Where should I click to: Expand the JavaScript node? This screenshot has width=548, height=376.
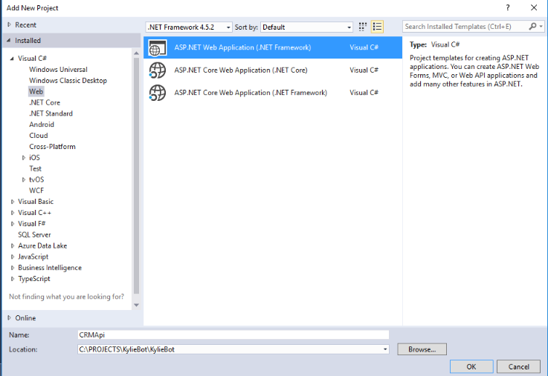(x=12, y=257)
